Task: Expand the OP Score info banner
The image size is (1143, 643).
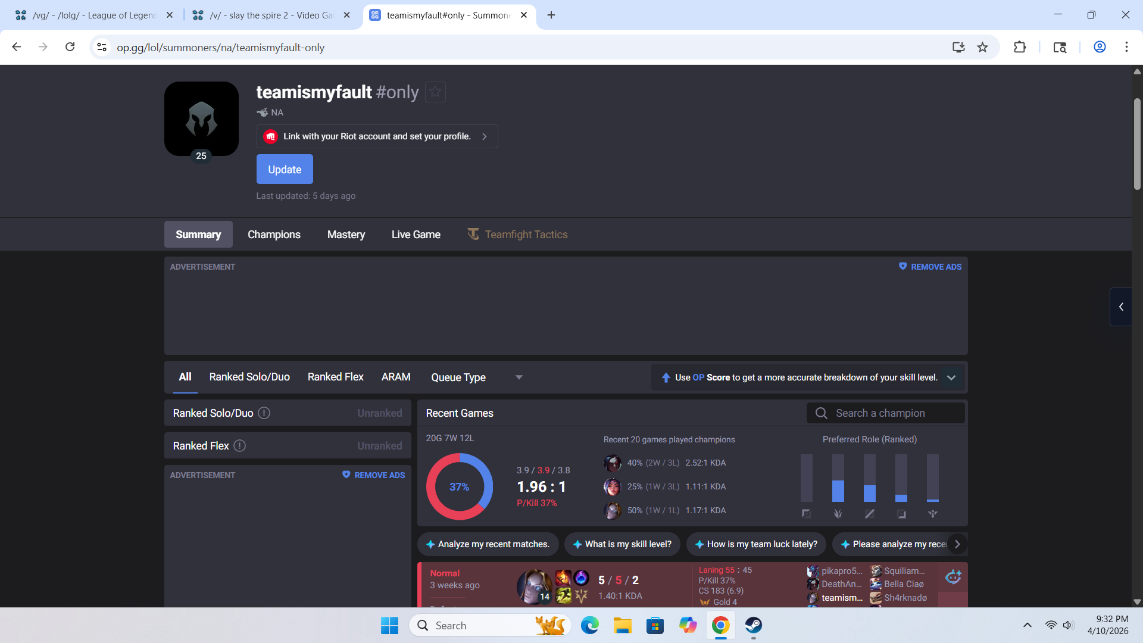Action: (951, 377)
